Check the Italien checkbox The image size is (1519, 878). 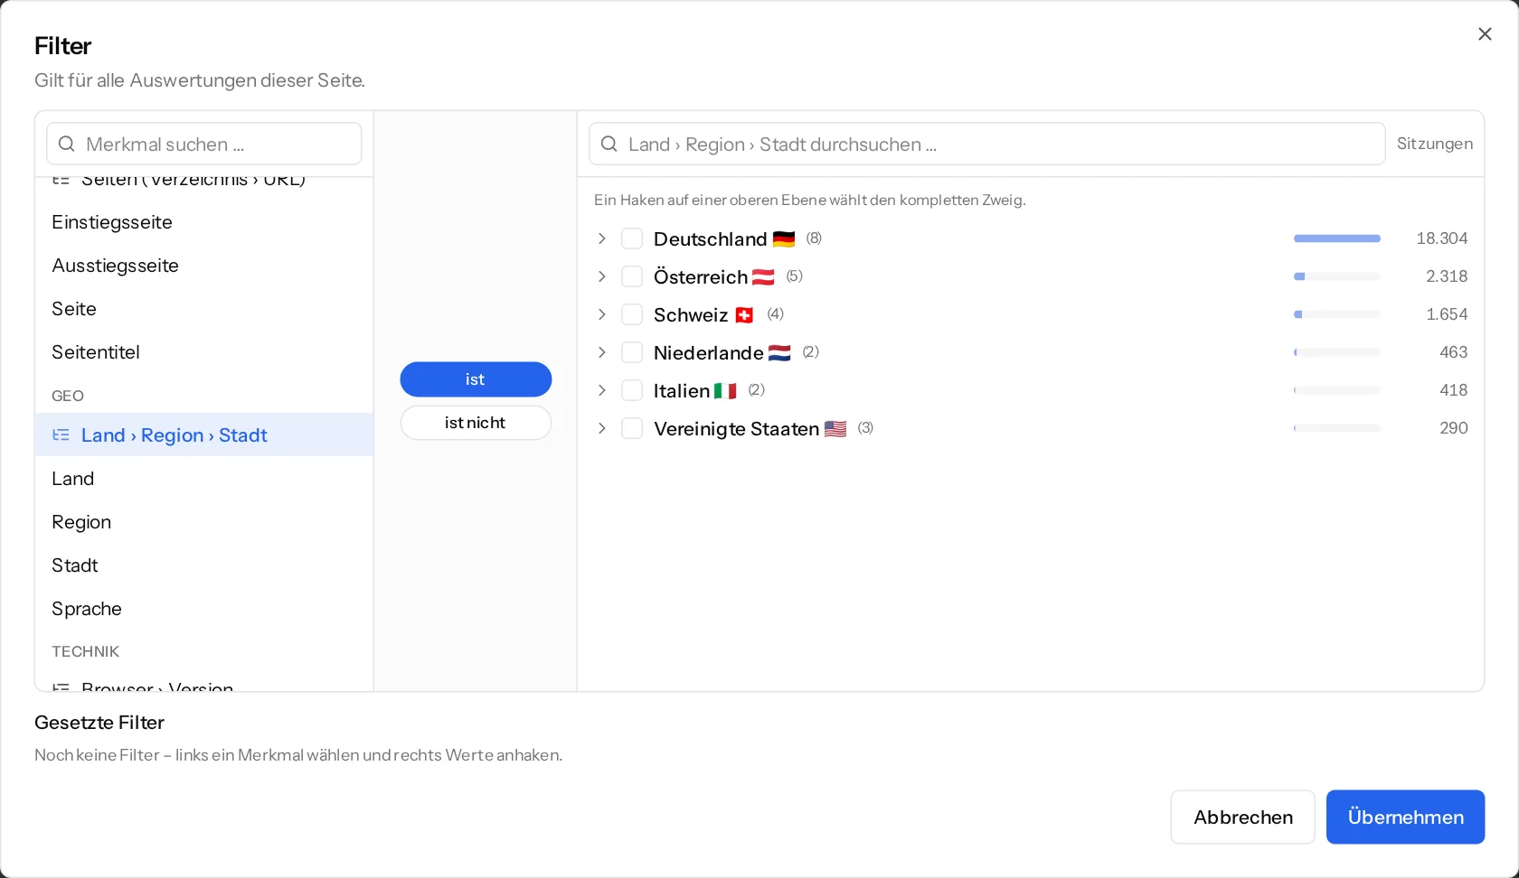coord(632,390)
